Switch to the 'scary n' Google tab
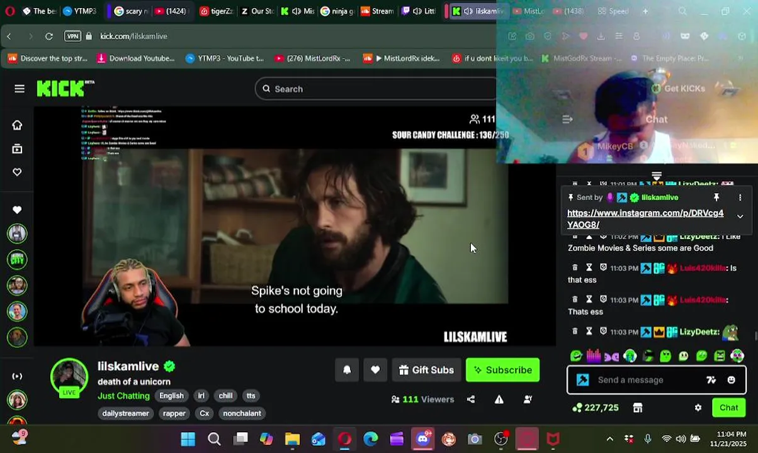758x453 pixels. pos(131,11)
